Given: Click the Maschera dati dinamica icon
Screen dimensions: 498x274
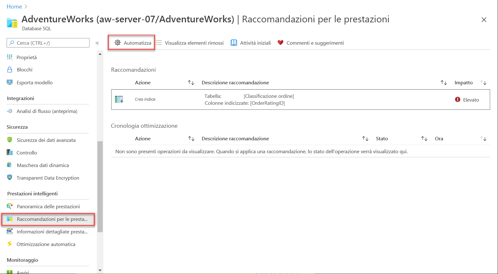Looking at the screenshot, I should point(10,165).
